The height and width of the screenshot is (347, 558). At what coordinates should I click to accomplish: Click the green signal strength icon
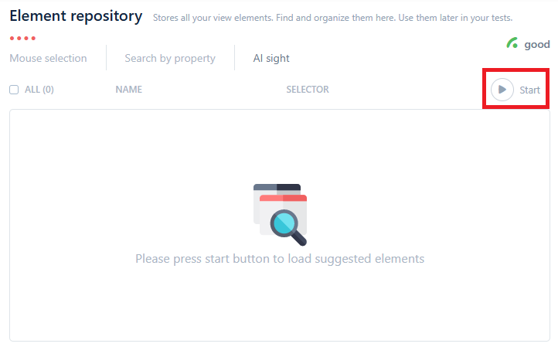click(x=512, y=44)
